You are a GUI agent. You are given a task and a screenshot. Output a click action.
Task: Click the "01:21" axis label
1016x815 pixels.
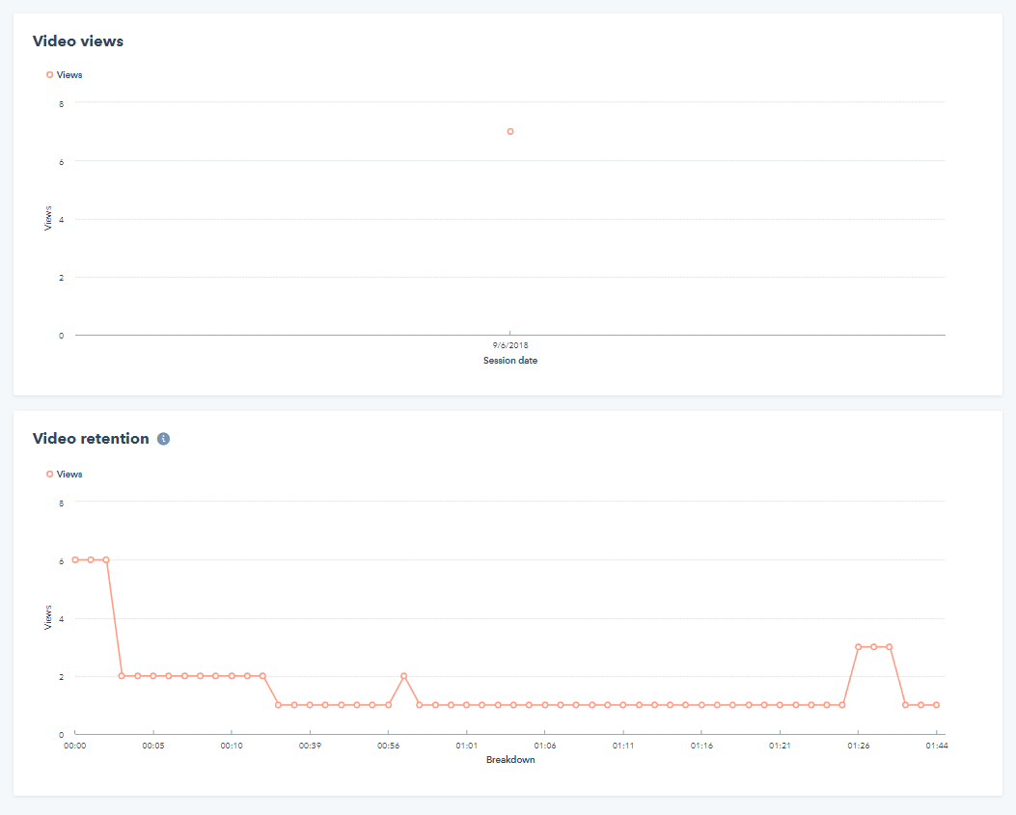tap(780, 746)
